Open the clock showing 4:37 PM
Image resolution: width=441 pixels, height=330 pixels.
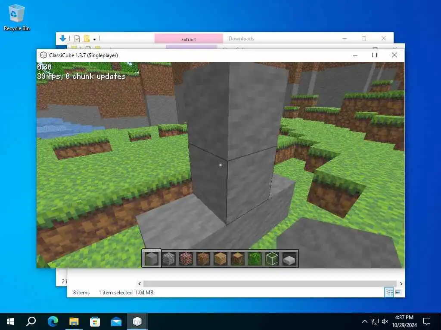[404, 321]
